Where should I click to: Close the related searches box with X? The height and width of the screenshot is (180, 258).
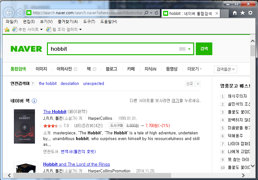[198, 84]
